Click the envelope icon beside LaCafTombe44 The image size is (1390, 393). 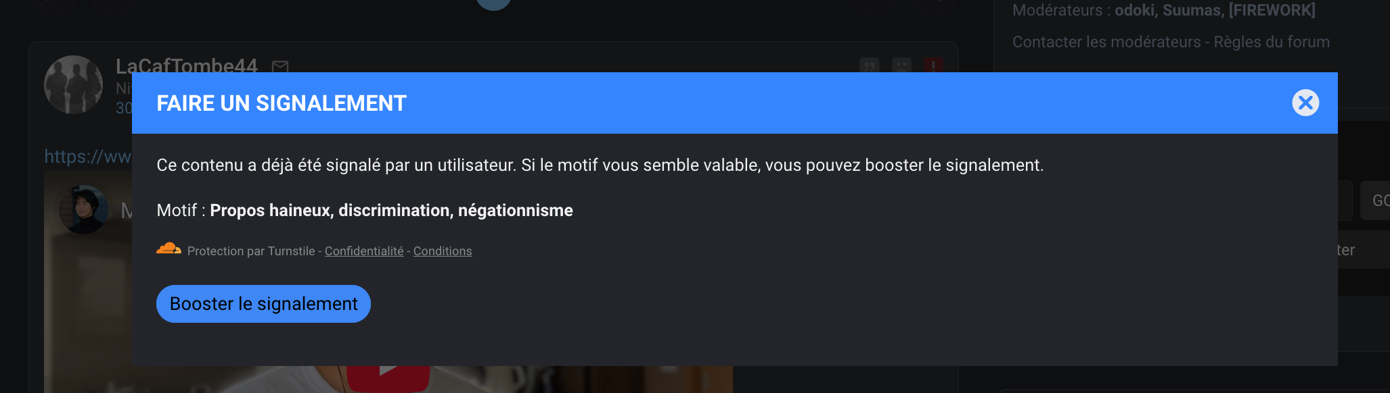(x=280, y=66)
